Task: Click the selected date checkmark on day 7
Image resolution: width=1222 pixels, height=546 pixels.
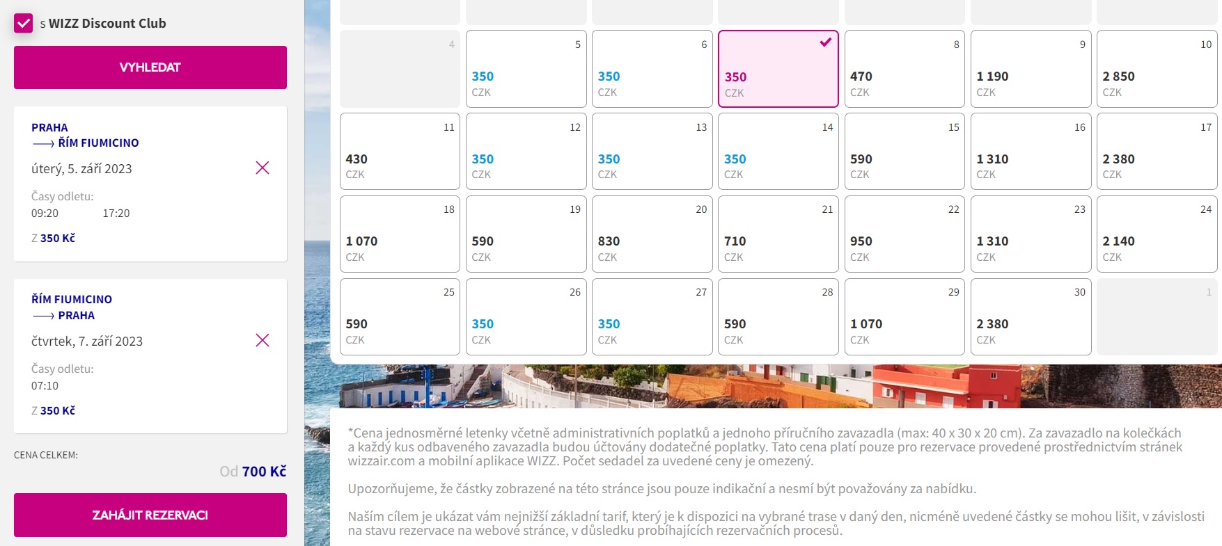Action: [x=826, y=42]
